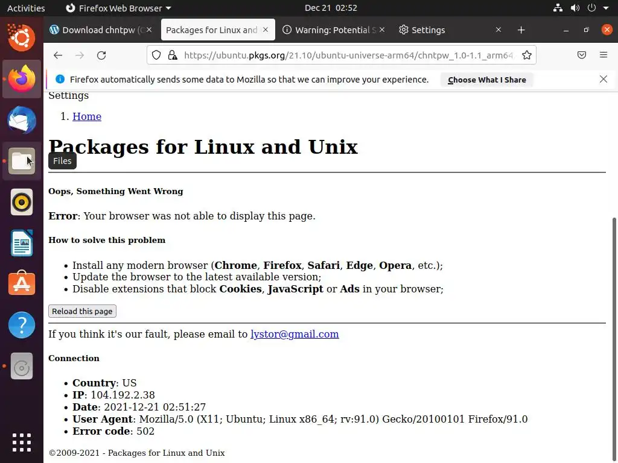
Task: Open Firefox hamburger application menu
Action: coord(603,55)
